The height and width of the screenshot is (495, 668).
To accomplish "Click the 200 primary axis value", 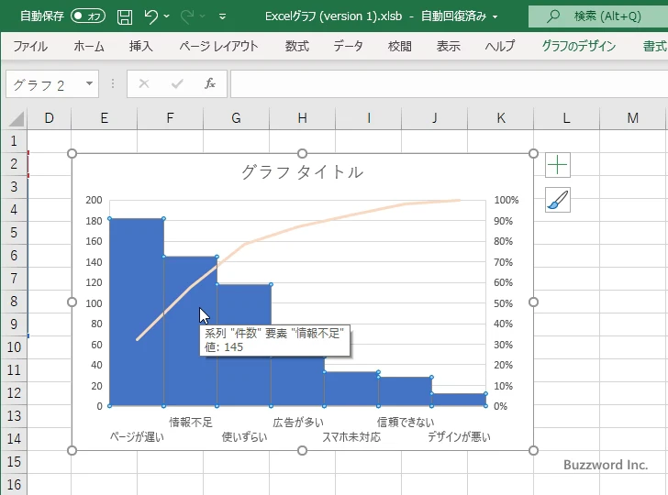I will (94, 200).
